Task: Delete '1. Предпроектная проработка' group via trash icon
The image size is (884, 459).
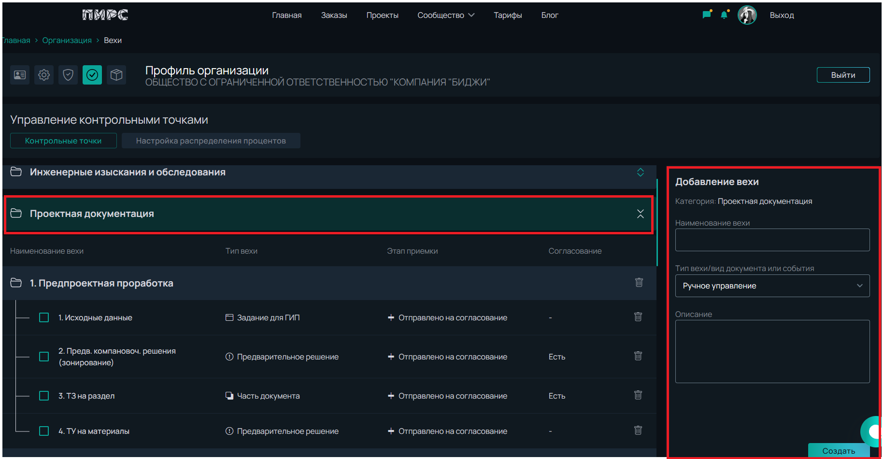Action: click(x=639, y=283)
